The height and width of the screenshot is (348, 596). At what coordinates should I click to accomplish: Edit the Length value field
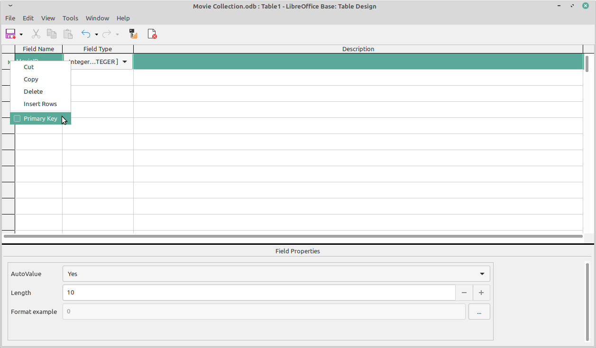point(259,293)
